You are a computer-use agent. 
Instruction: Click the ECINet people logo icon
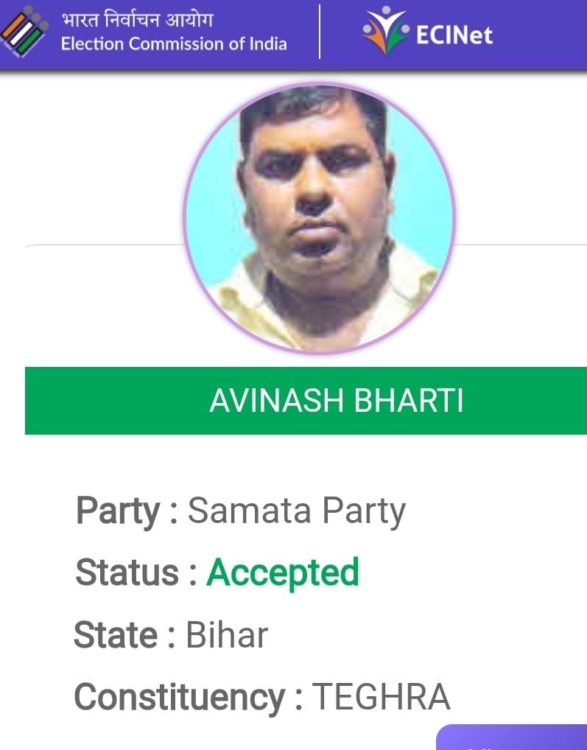pos(386,30)
